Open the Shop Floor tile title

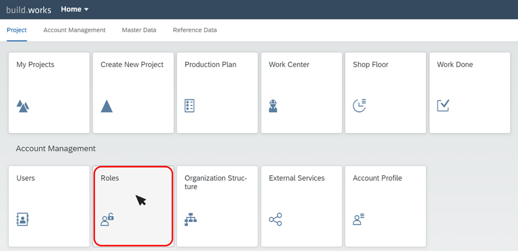click(370, 65)
